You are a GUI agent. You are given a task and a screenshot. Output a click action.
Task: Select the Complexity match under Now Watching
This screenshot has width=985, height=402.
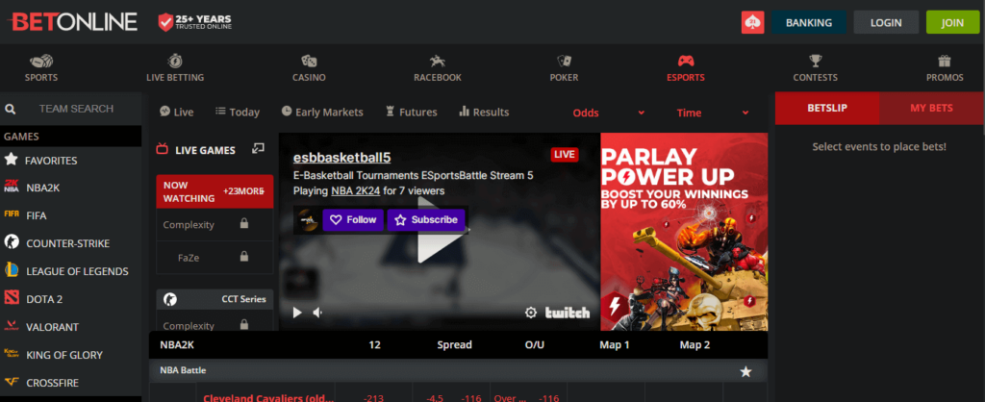(x=215, y=224)
